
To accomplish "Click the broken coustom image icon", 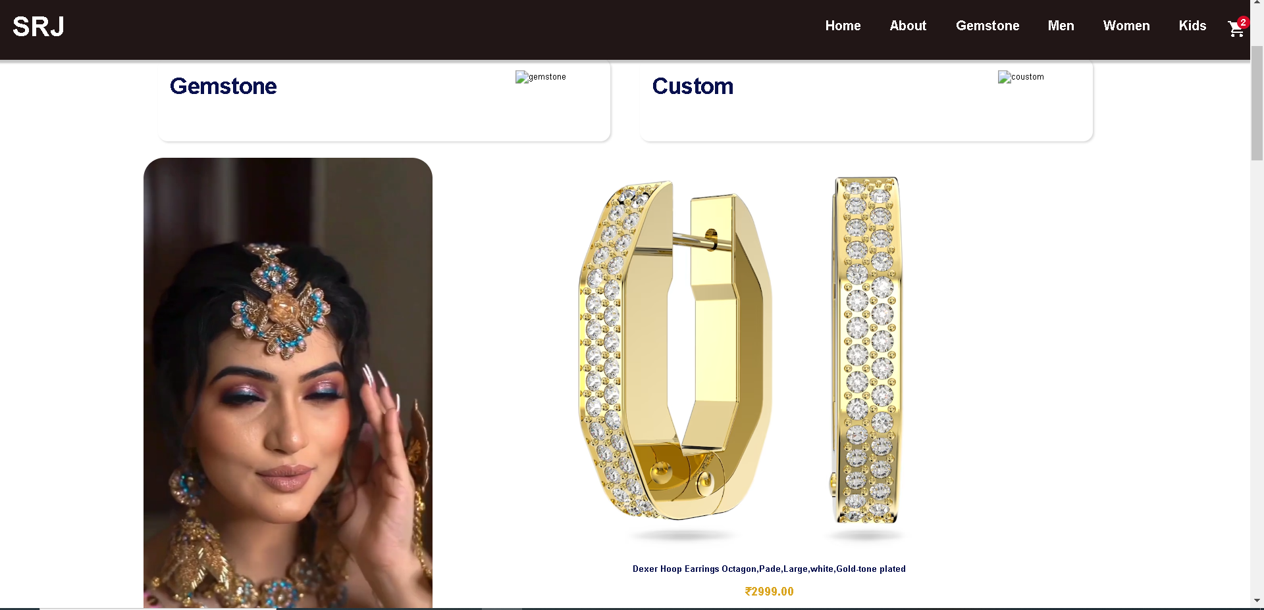I will click(x=1005, y=77).
